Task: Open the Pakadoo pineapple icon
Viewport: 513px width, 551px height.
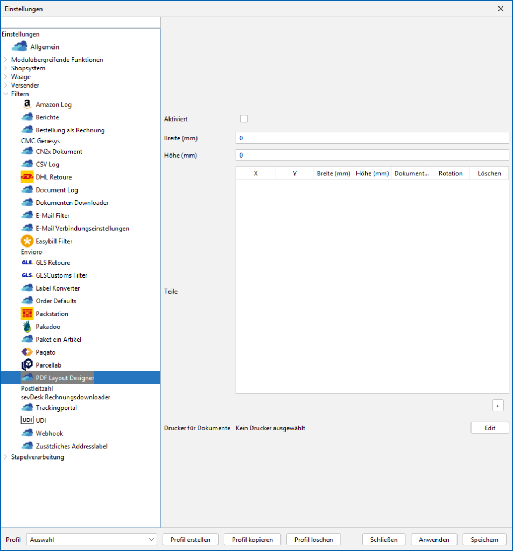Action: click(27, 327)
